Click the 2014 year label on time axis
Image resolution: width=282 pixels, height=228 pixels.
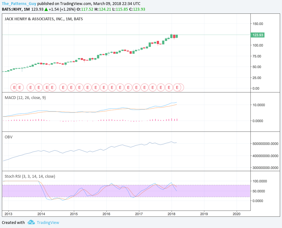[41, 214]
